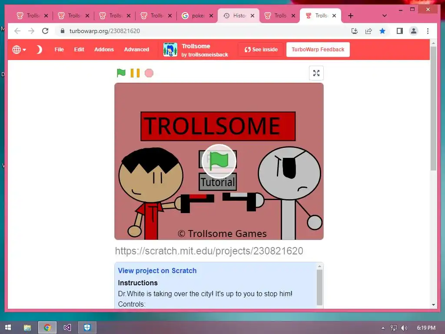Toggle the bookmark star
This screenshot has width=445, height=334.
tap(382, 31)
